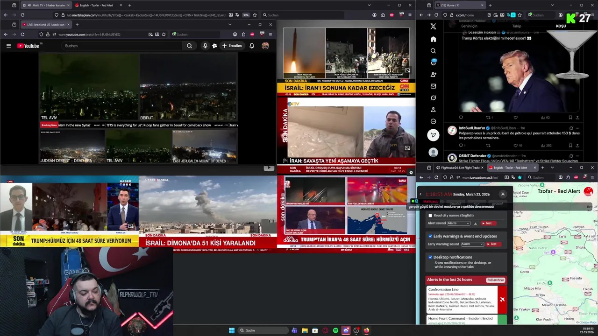598x336 pixels.
Task: Switch to the Takip tab on X
Action: (x=516, y=26)
